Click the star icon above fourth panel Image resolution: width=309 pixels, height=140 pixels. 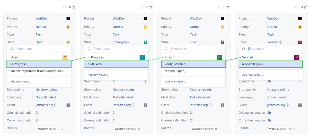coord(305,7)
